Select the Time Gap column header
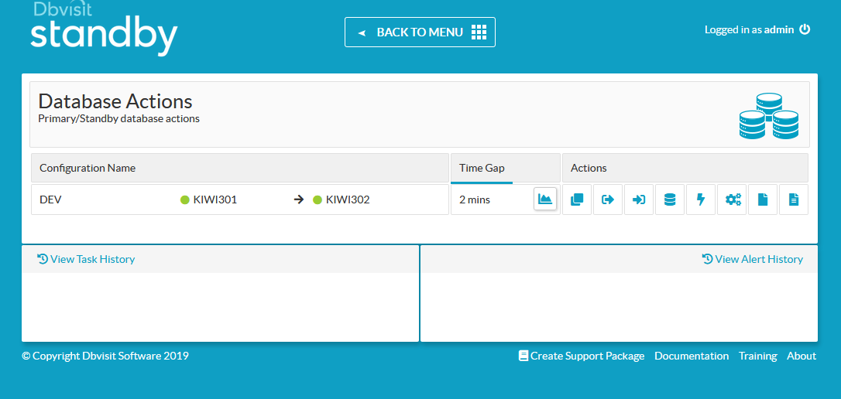This screenshot has height=399, width=841. point(506,168)
